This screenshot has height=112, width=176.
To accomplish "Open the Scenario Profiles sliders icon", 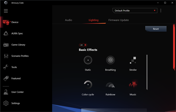I will (6, 56).
